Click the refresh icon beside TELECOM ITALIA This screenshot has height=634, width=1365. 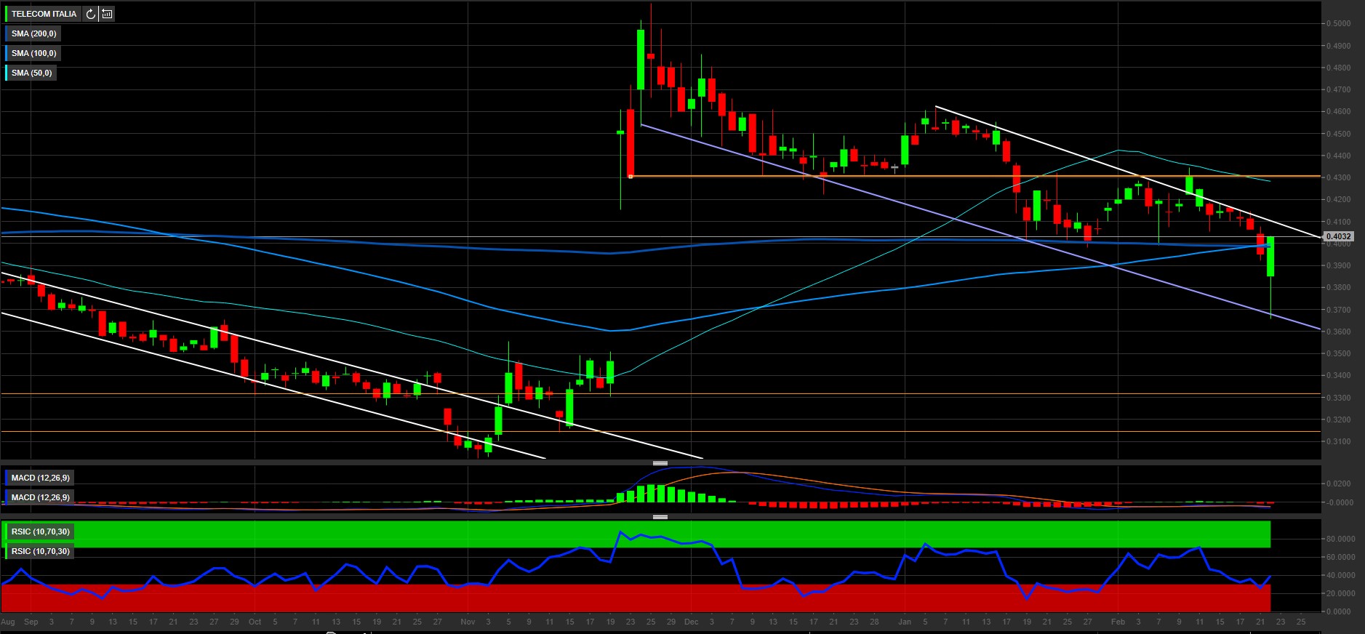click(90, 14)
